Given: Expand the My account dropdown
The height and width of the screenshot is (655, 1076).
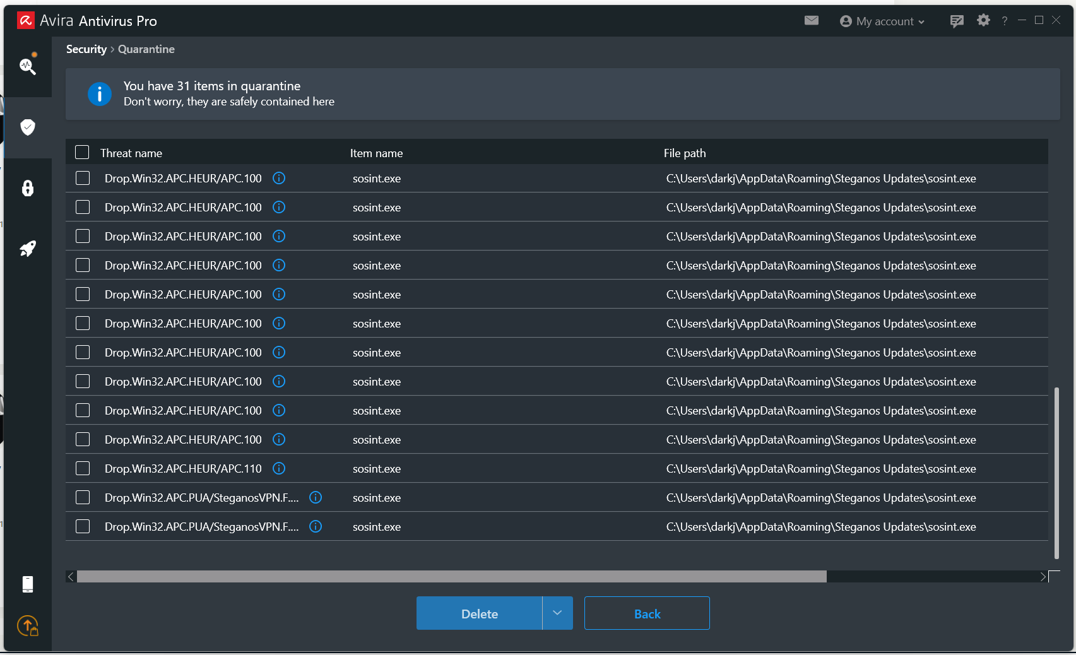Looking at the screenshot, I should (882, 21).
